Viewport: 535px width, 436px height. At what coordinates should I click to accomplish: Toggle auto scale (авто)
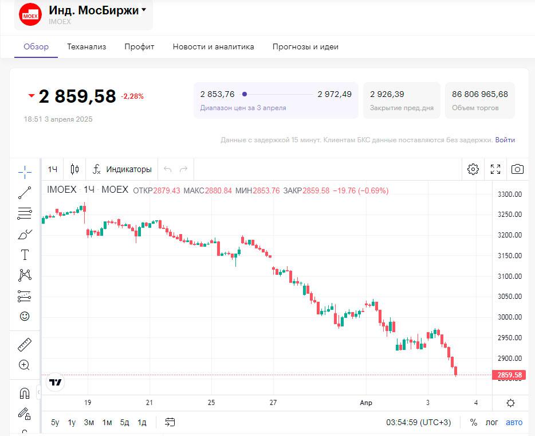click(x=514, y=422)
